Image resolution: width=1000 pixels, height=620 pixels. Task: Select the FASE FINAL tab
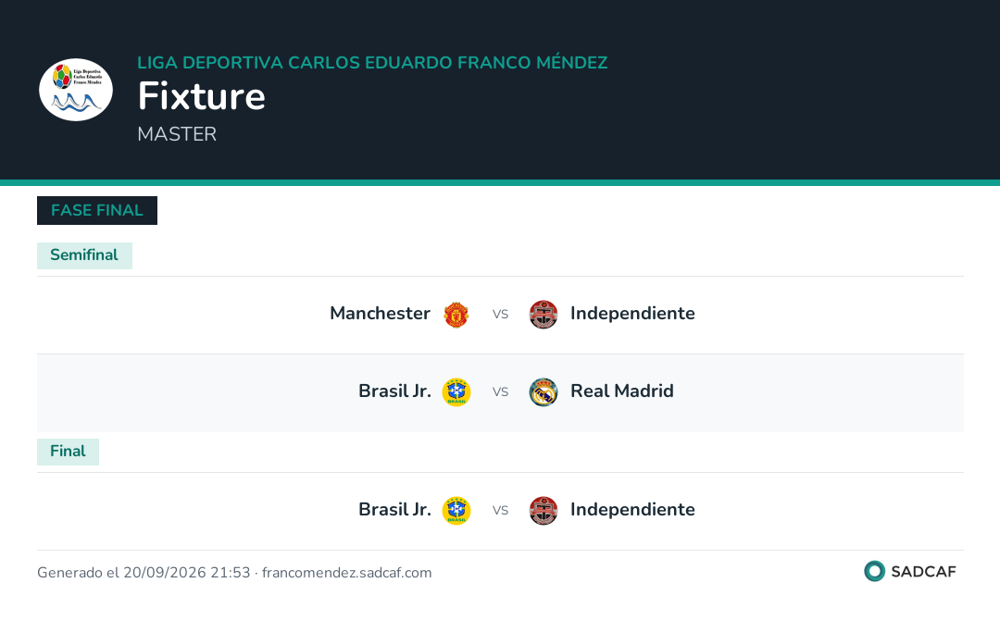pyautogui.click(x=97, y=210)
